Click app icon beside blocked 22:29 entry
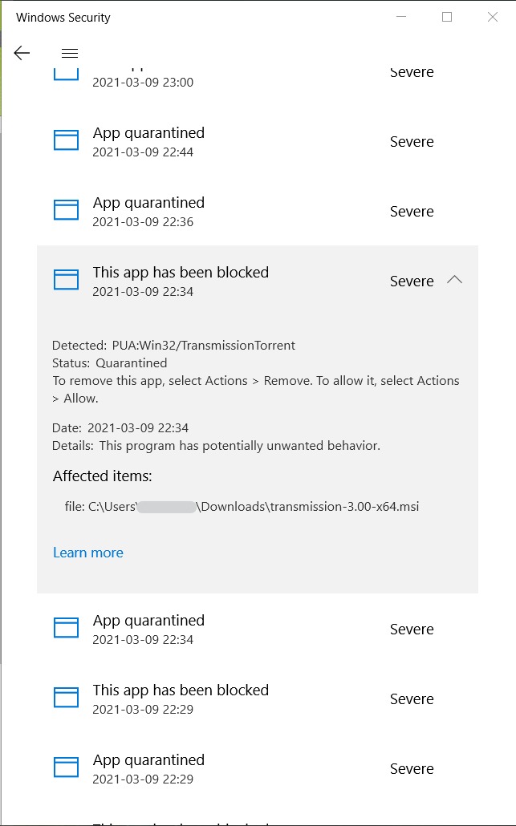This screenshot has width=516, height=826. pos(67,698)
